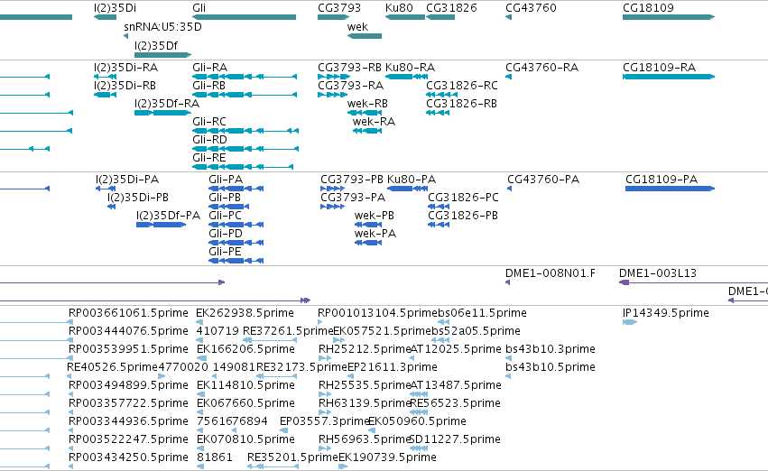This screenshot has height=471, width=768.
Task: Select the DME1-008N01.F feature
Action: 551,273
